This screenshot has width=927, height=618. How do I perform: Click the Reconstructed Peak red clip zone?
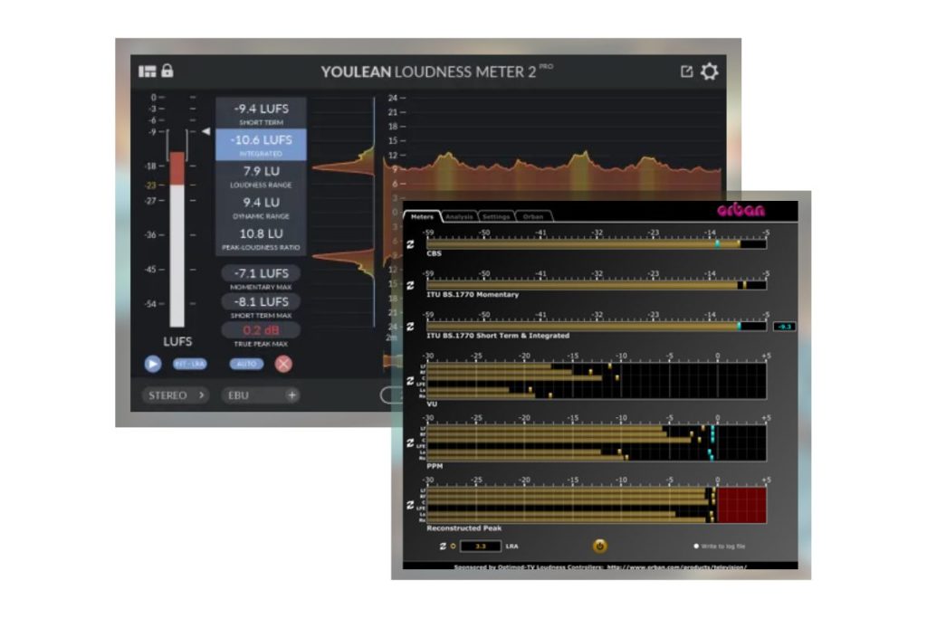pyautogui.click(x=741, y=505)
